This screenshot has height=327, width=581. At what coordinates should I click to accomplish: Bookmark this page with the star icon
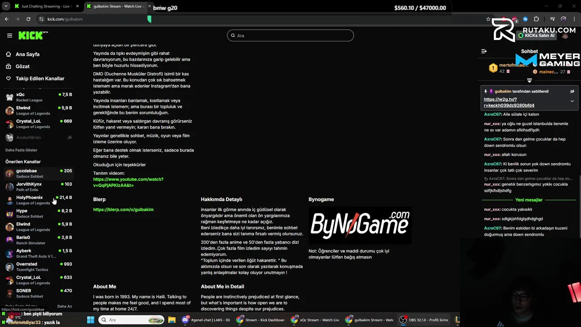[x=488, y=19]
